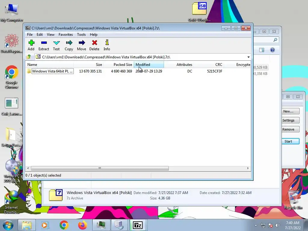Sort by Attributes column header
308x231 pixels.
coord(179,65)
